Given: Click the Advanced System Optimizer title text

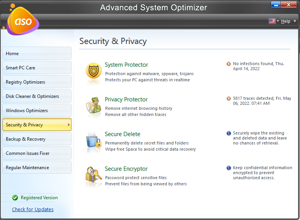Looking at the screenshot, I should point(153,8).
